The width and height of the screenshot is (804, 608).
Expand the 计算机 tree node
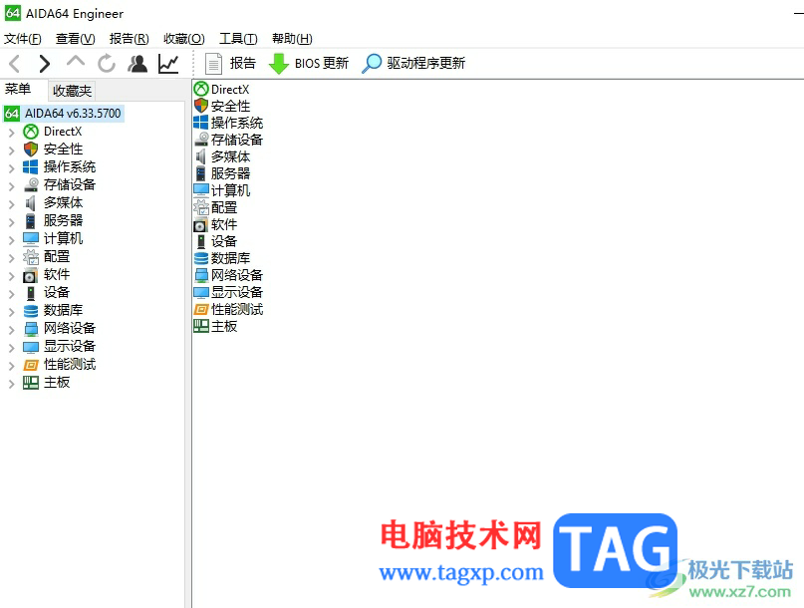tap(11, 240)
